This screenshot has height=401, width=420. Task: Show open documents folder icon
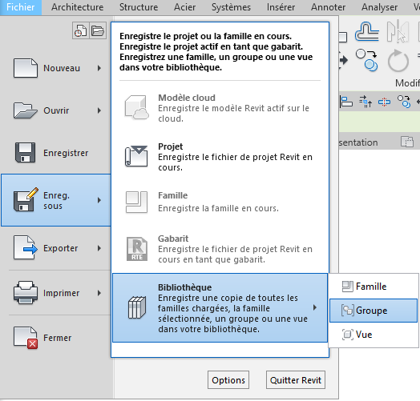(98, 30)
